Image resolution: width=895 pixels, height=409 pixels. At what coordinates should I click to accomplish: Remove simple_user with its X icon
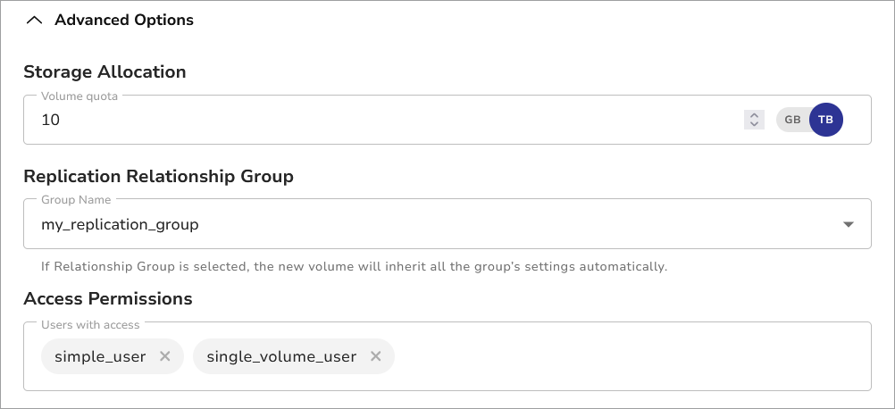164,356
